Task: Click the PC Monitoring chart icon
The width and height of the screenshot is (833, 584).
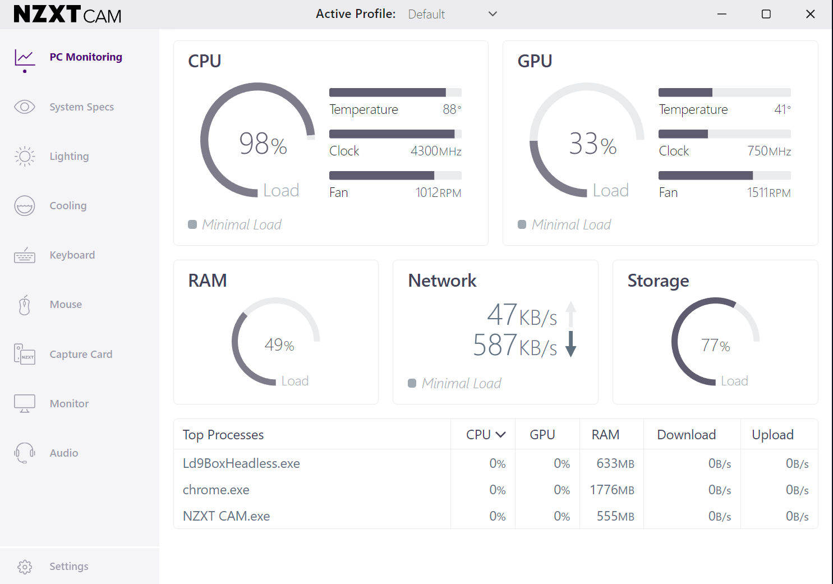Action: point(25,58)
